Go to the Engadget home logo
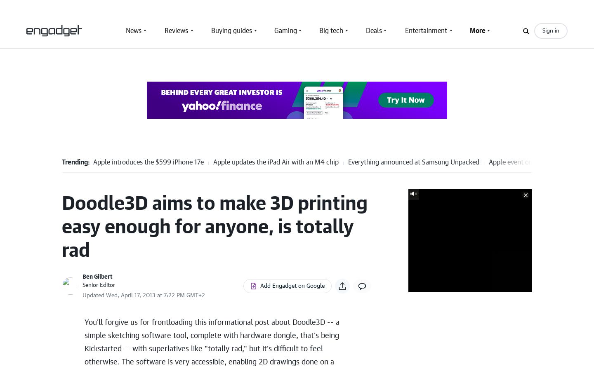 [54, 31]
